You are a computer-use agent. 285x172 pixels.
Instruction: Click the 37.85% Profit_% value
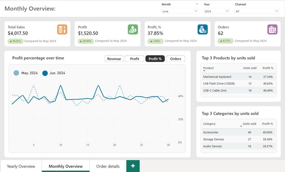coord(155,33)
